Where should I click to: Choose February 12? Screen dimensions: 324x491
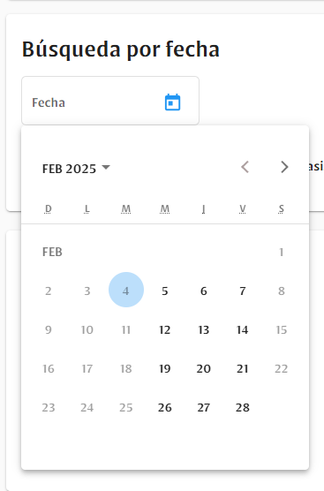(165, 329)
